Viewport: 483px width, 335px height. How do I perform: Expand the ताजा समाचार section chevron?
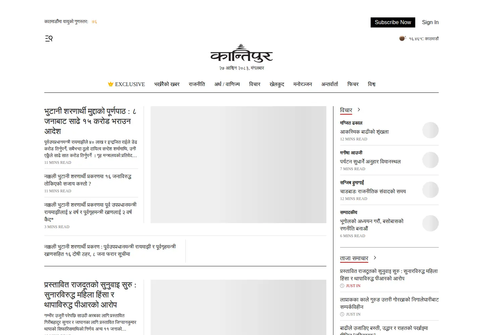click(x=375, y=258)
